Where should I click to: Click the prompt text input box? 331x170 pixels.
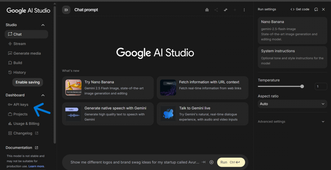click(135, 162)
